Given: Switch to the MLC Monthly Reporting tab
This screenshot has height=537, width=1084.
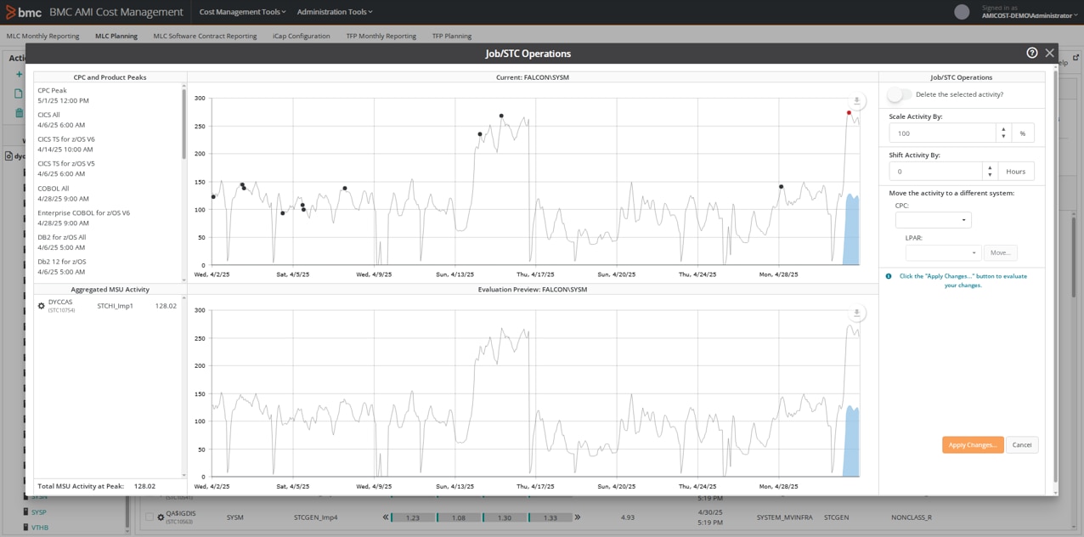Looking at the screenshot, I should (42, 36).
